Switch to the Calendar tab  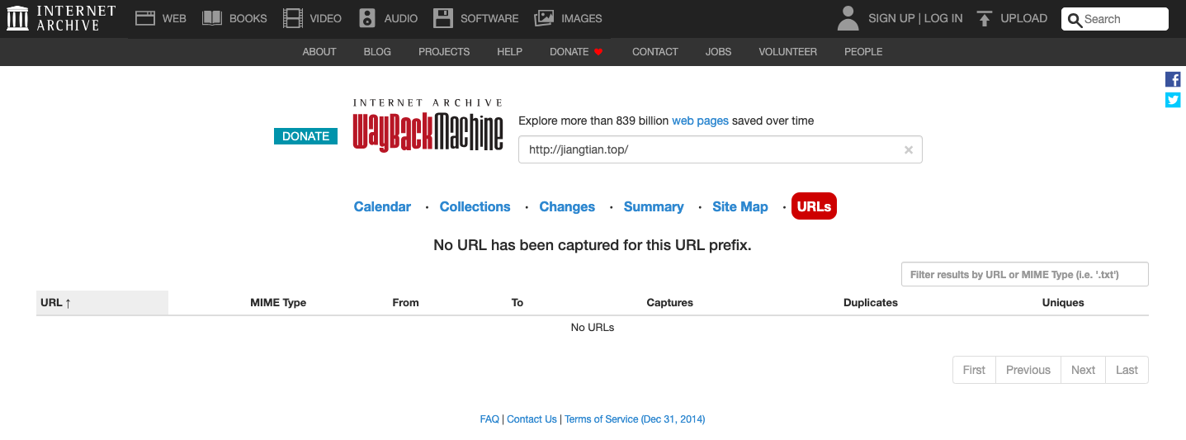[382, 206]
